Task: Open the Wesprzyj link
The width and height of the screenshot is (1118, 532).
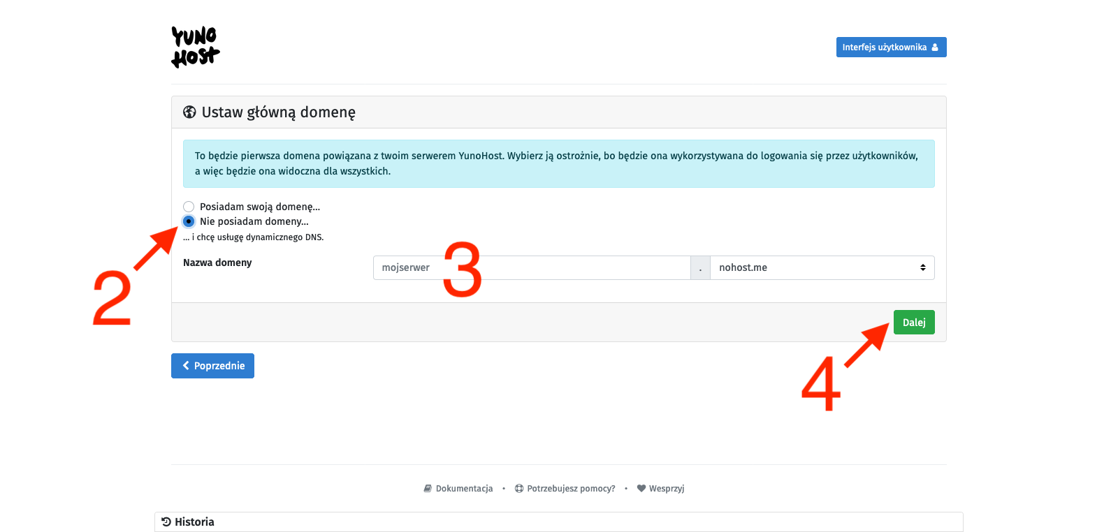Action: pos(666,489)
